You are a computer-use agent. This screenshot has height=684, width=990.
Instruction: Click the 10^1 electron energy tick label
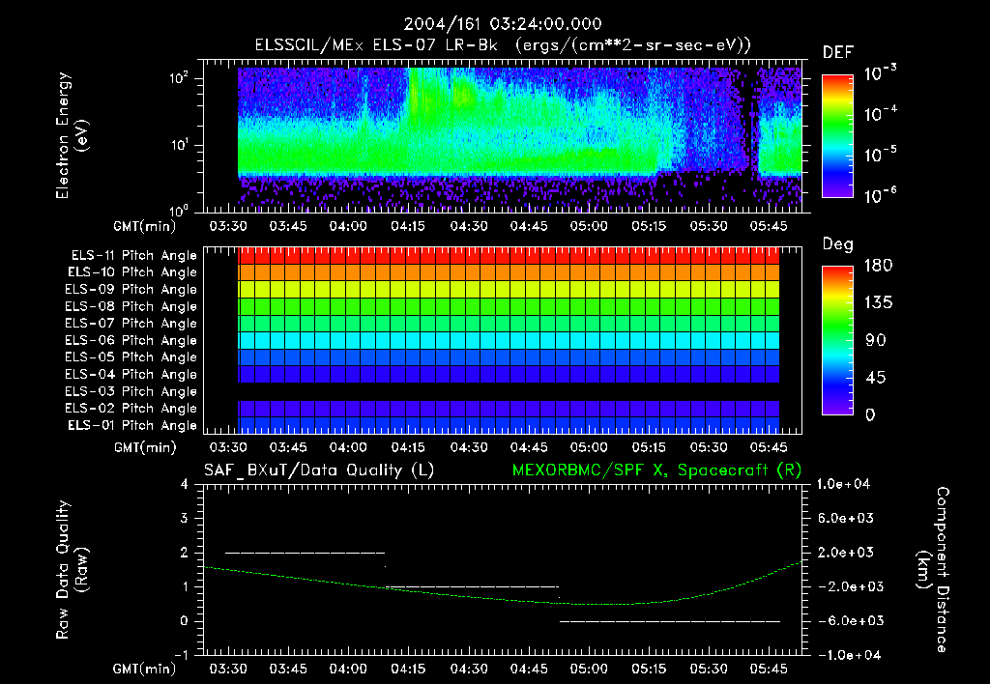point(180,145)
